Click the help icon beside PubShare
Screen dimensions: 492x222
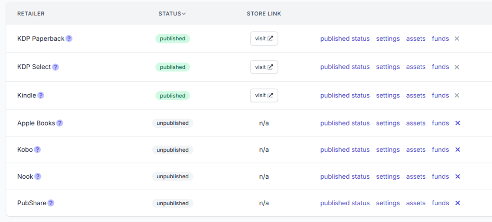click(51, 203)
